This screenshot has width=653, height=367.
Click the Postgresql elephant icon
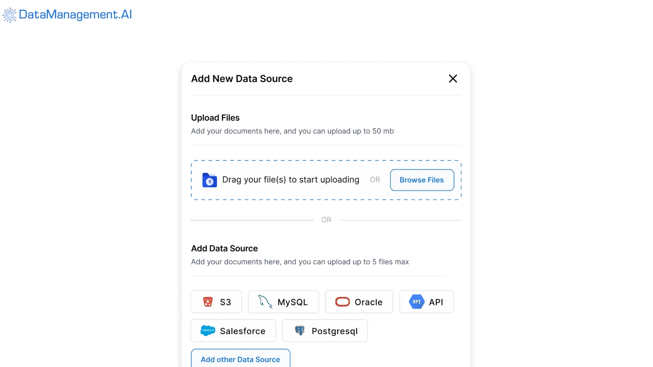(300, 331)
